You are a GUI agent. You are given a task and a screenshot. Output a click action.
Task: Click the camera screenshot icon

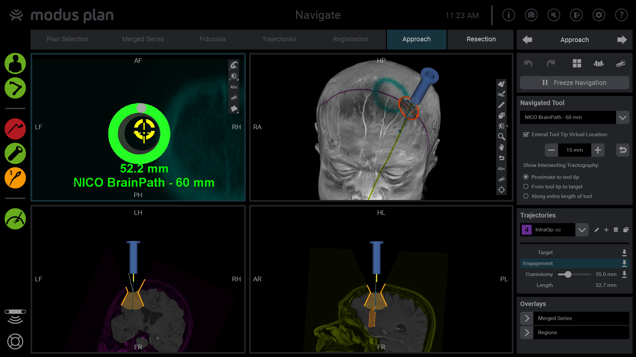(x=531, y=15)
